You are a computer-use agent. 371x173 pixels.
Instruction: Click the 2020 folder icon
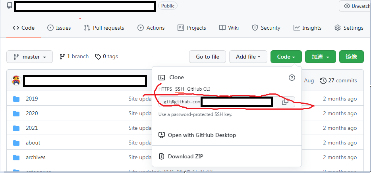(x=16, y=114)
